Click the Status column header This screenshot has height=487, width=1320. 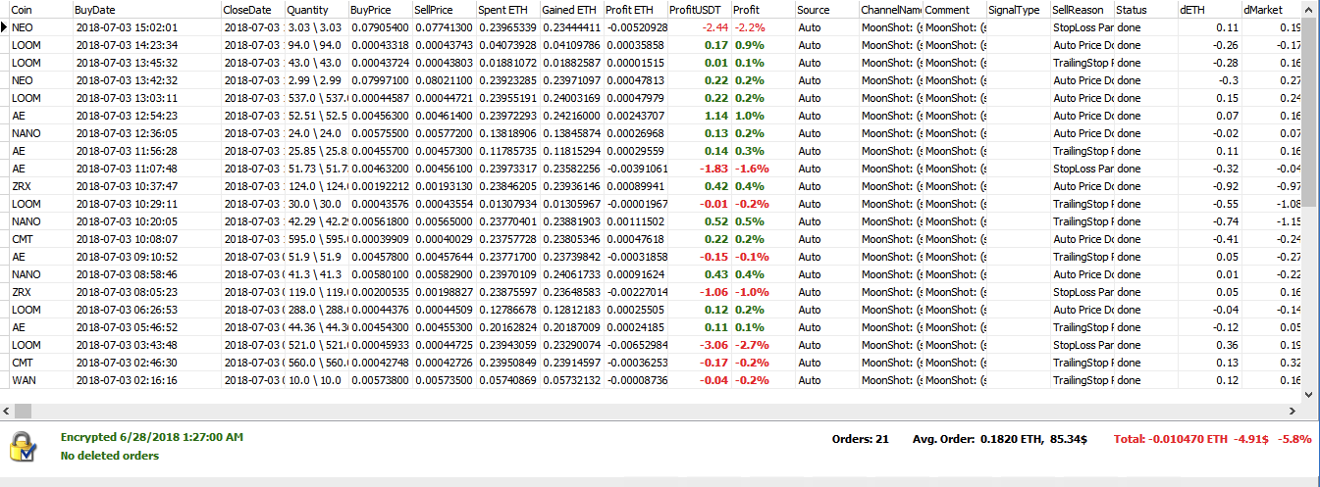[x=1145, y=9]
